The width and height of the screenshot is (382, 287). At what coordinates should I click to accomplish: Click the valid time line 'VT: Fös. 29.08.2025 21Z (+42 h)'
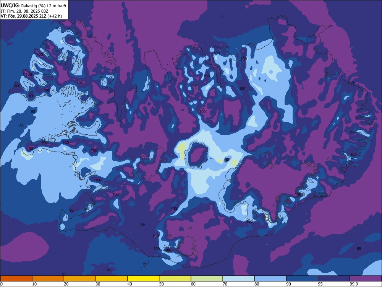(x=31, y=16)
